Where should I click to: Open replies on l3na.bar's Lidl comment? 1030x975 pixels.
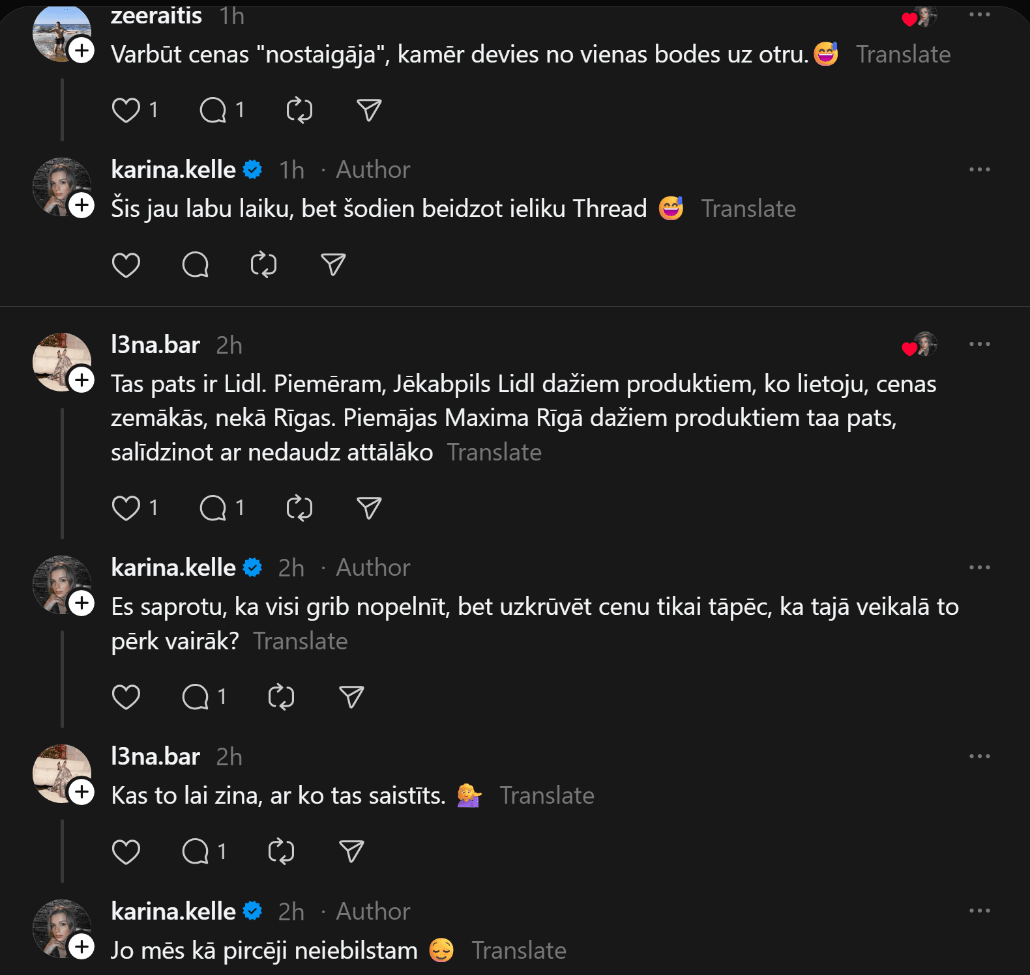tap(213, 508)
